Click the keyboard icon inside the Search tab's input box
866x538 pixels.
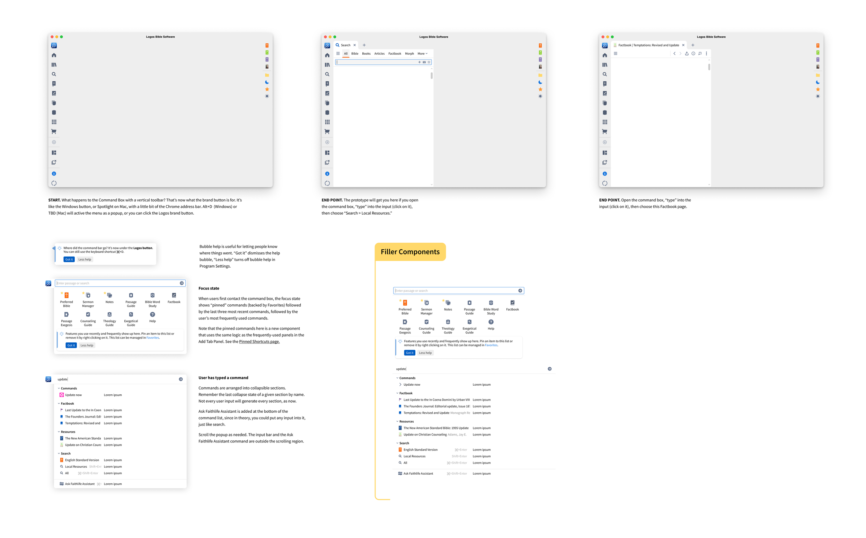pos(424,62)
